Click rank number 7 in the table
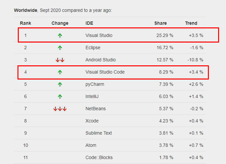This screenshot has width=226, height=164. click(25, 109)
